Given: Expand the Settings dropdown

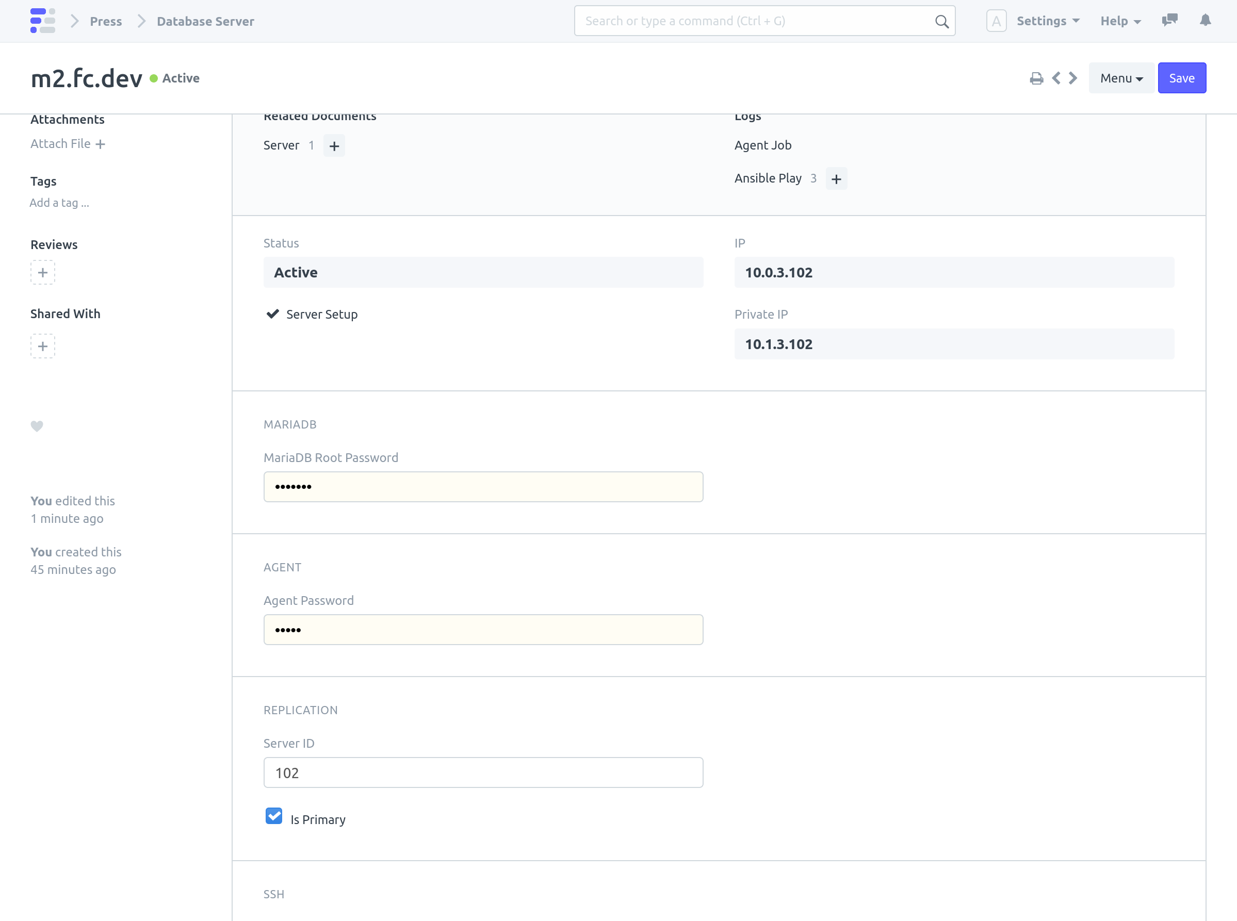Looking at the screenshot, I should click(x=1047, y=21).
